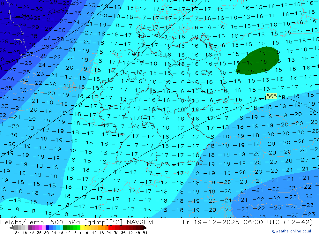Click the left gray arrow of color scale
The width and height of the screenshot is (319, 234).
point(11,228)
